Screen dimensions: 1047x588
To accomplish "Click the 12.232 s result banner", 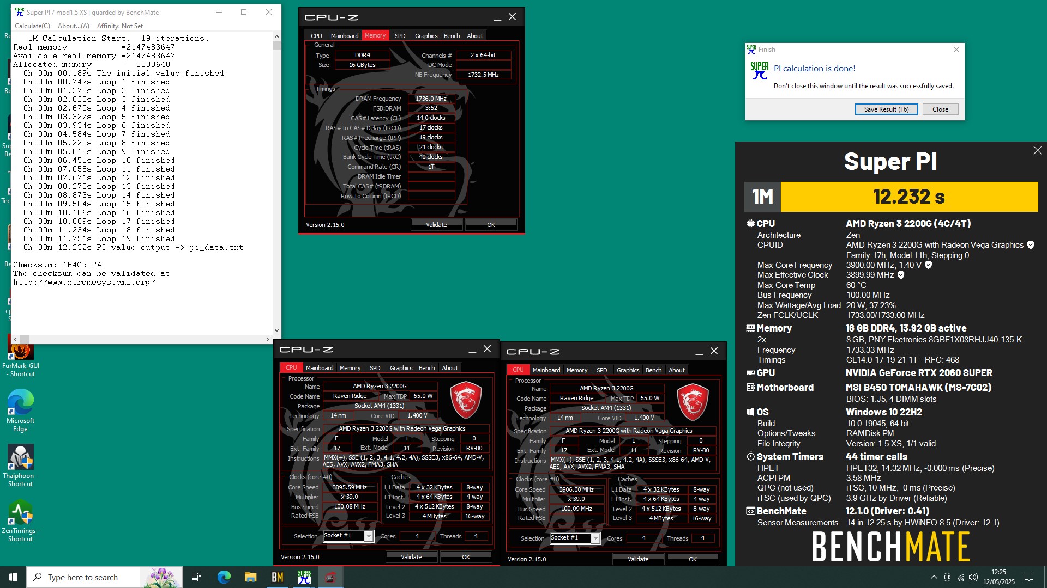I will 909,197.
